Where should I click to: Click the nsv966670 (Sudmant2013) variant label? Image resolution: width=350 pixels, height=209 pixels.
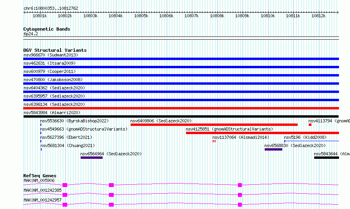click(x=51, y=55)
